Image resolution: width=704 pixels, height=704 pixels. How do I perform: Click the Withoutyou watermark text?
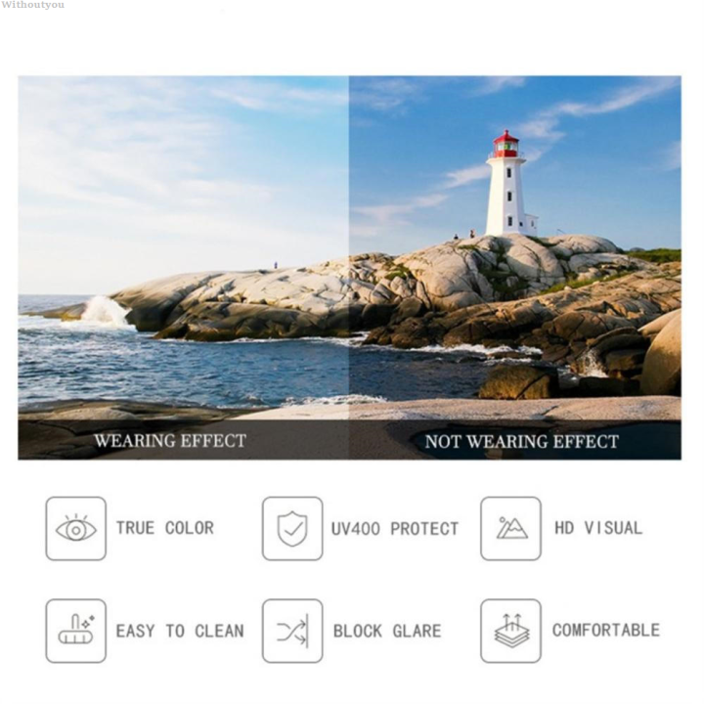(x=32, y=5)
